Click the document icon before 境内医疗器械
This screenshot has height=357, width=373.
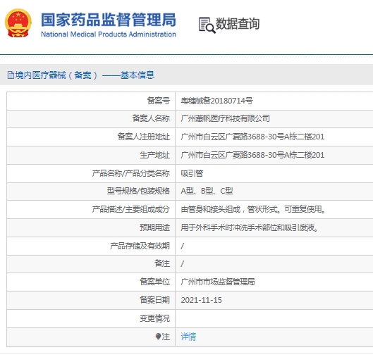(11, 75)
